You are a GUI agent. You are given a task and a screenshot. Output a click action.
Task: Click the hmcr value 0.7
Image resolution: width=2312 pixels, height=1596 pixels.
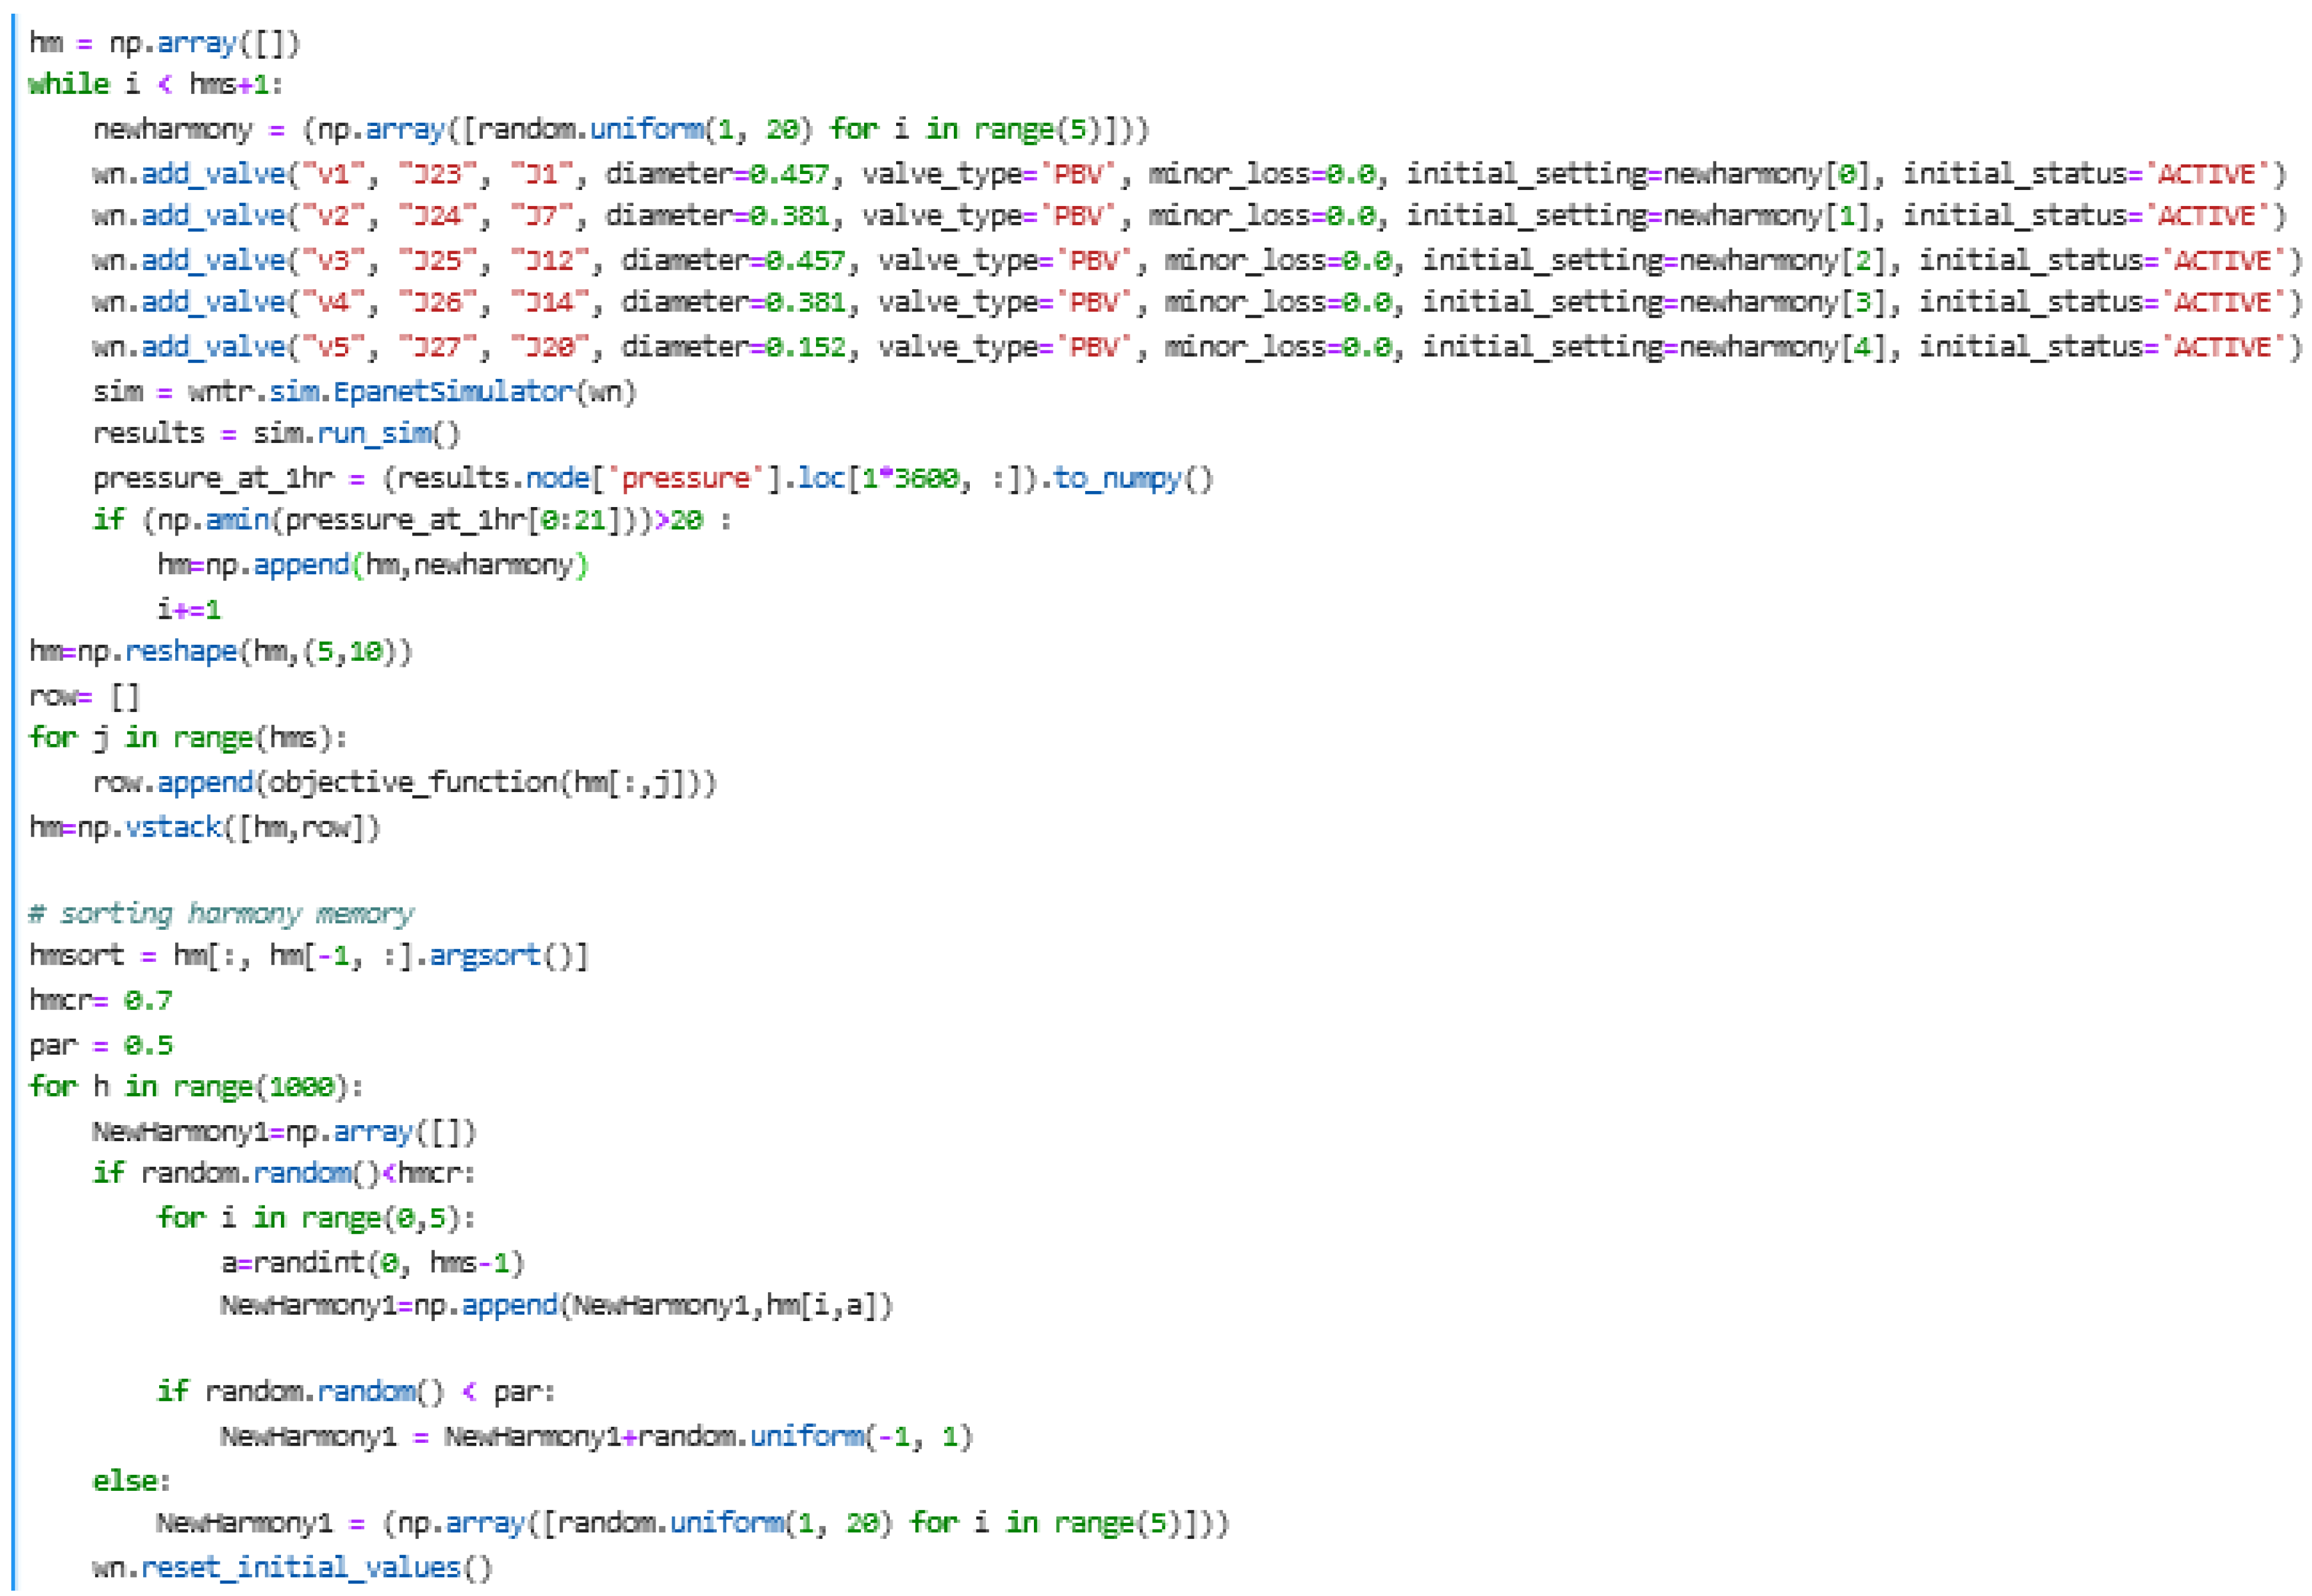[148, 1000]
